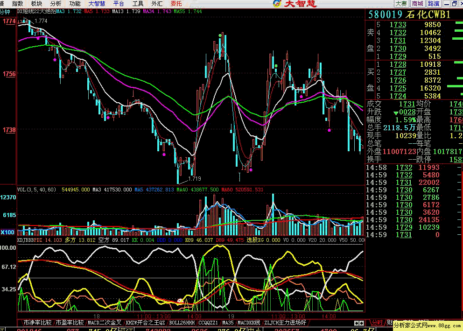Click sell level 5 price 1733
Viewport: 463px width, 331px height.
(398, 24)
